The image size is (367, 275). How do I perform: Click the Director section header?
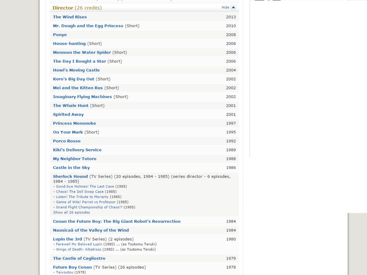63,8
